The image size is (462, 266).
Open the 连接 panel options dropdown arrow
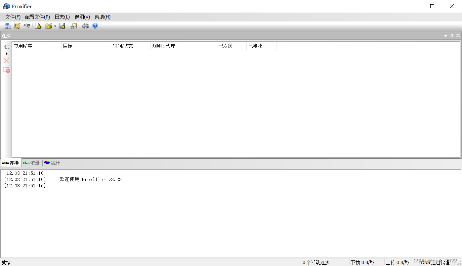coord(445,36)
